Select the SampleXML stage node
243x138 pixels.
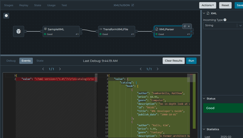(x=61, y=31)
